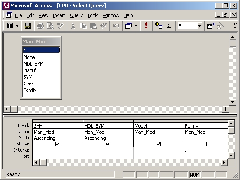This screenshot has width=240, height=180.
Task: Click the Ascending Sort cell under SYM
Action: pos(58,138)
